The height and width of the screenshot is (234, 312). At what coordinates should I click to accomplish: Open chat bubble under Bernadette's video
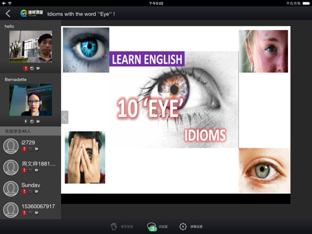38,122
